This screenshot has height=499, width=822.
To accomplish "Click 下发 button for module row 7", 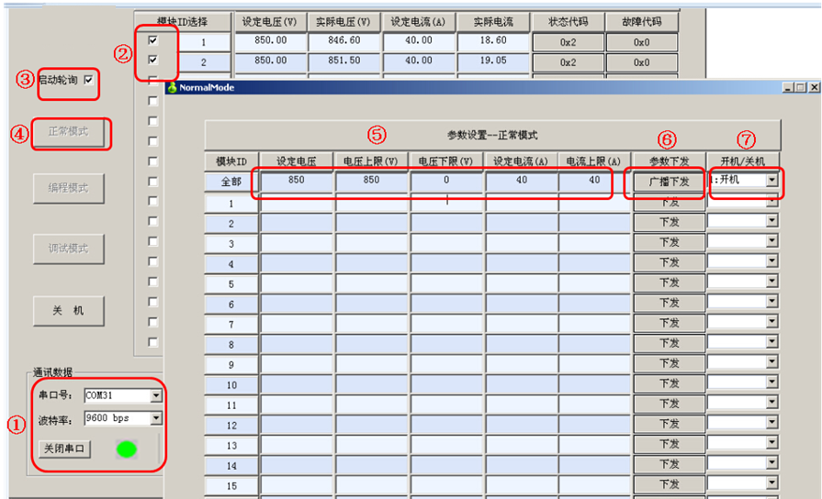I will pyautogui.click(x=669, y=323).
